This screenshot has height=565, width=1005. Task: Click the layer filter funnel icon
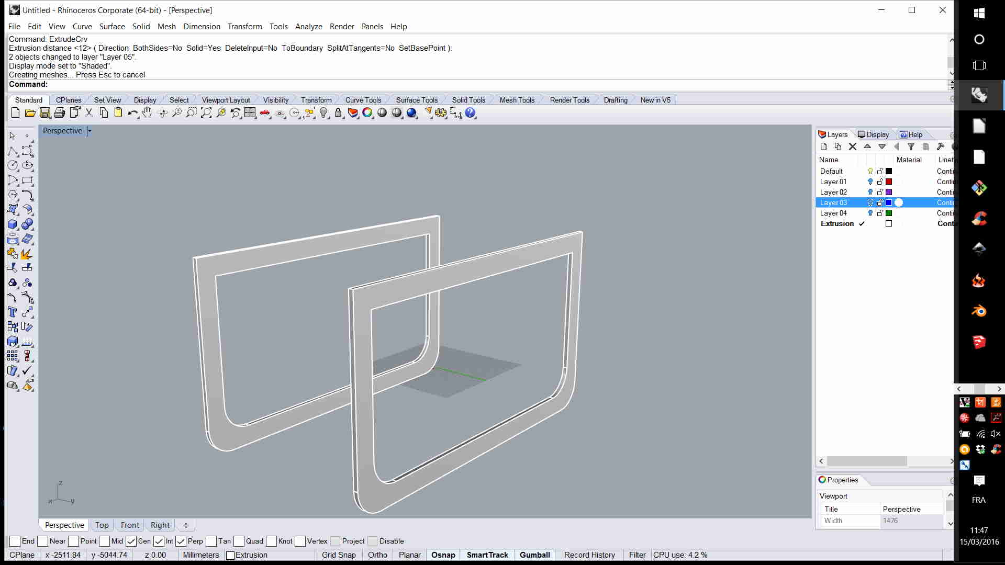point(911,147)
